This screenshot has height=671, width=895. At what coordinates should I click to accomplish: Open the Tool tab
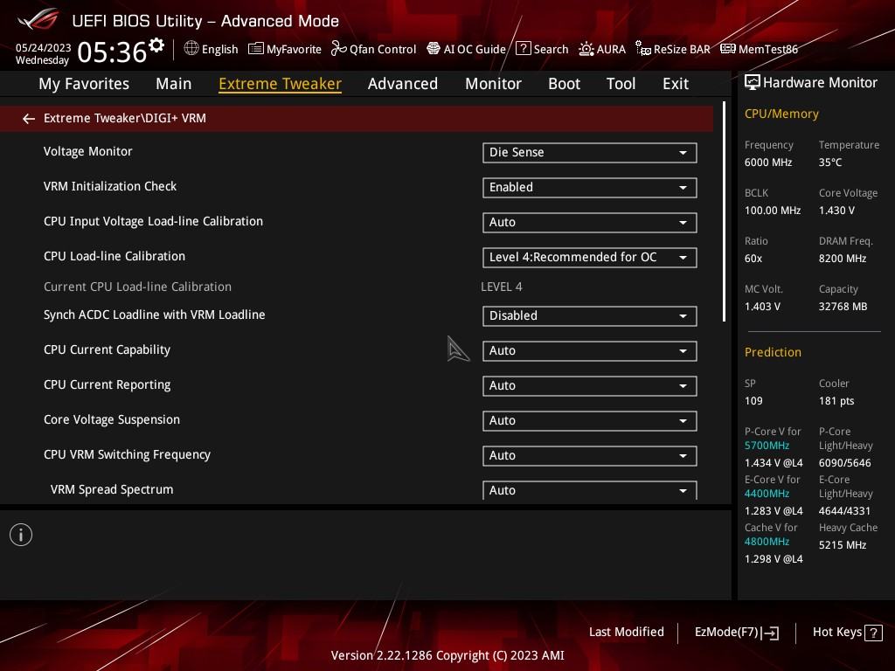(x=621, y=83)
